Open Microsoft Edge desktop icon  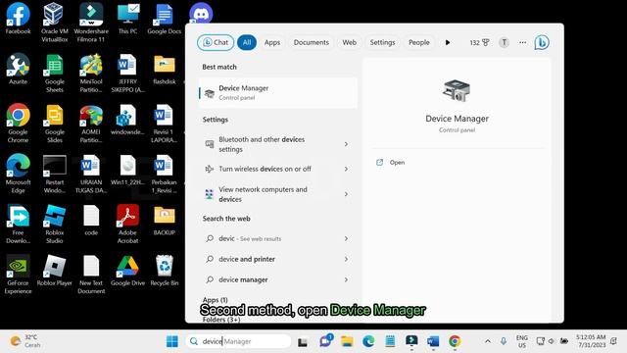(x=18, y=174)
